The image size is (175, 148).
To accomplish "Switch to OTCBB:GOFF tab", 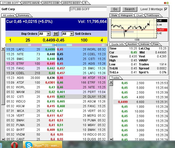I will click(x=10, y=3).
